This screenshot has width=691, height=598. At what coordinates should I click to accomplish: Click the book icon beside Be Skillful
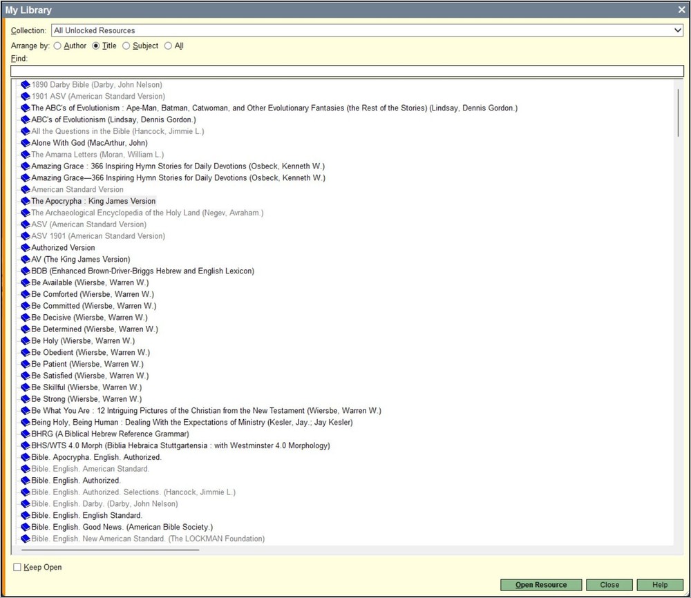(26, 387)
